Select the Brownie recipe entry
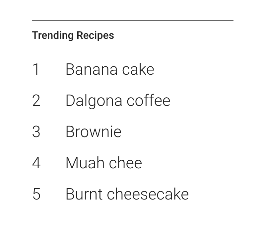 [x=94, y=132]
